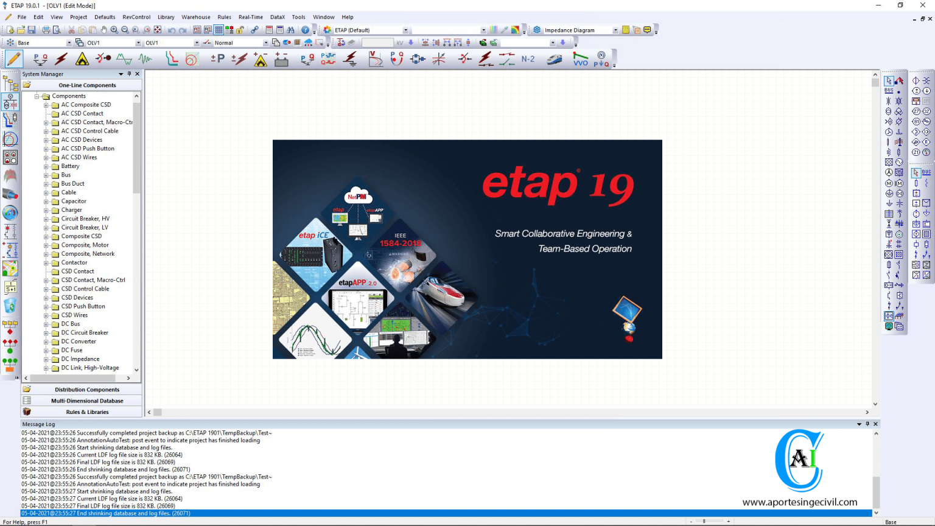Open the ETAP (Default) revision dropdown
This screenshot has width=935, height=526.
coord(406,29)
